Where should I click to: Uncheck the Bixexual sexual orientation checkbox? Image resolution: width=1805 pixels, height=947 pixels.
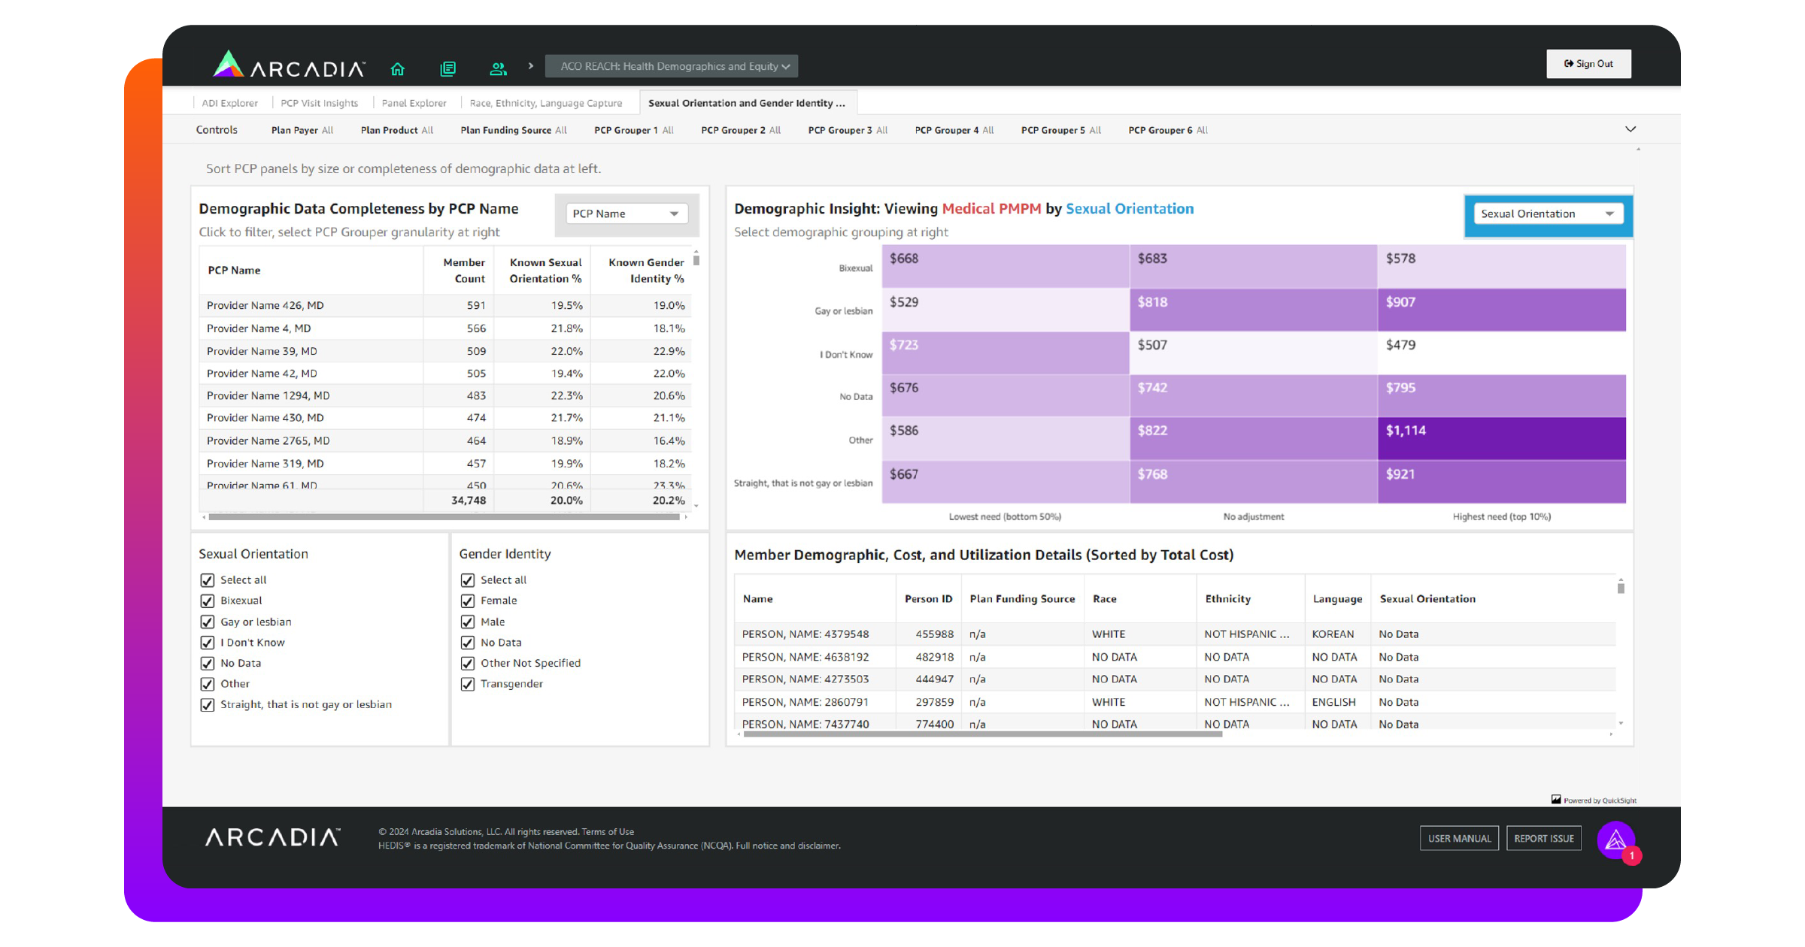tap(208, 601)
